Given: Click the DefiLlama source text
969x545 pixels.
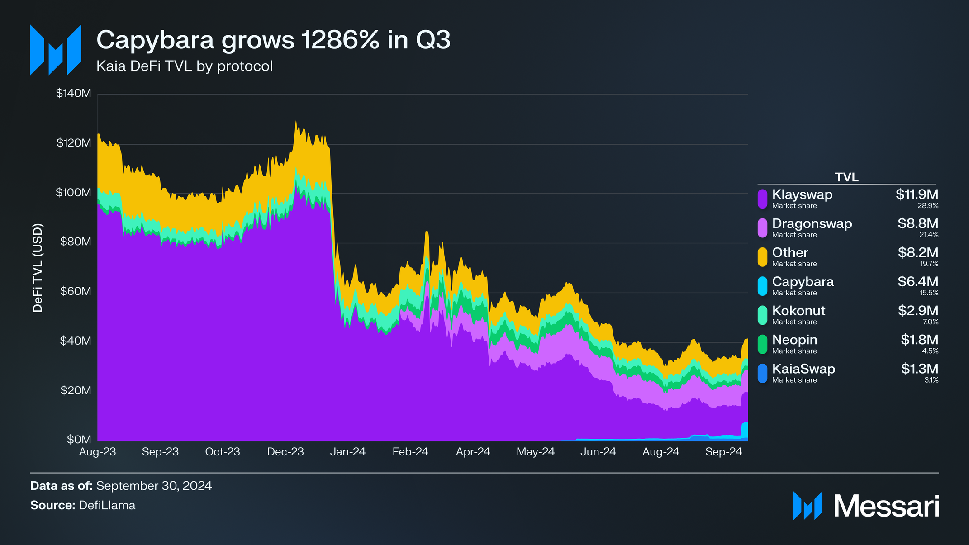Looking at the screenshot, I should pyautogui.click(x=107, y=505).
